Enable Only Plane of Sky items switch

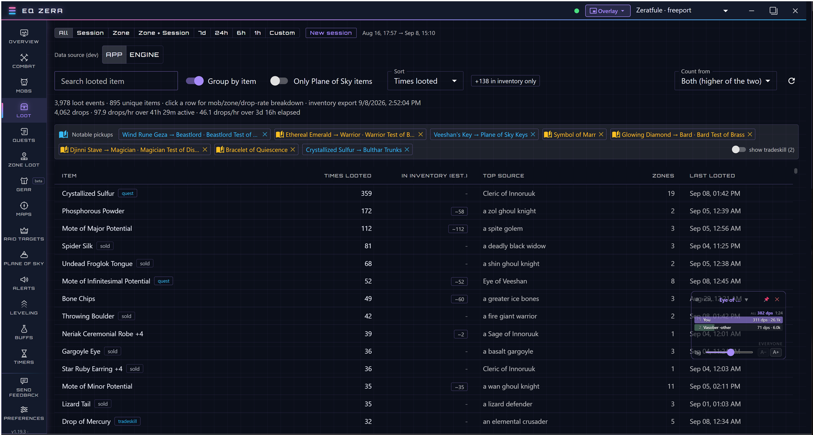pyautogui.click(x=279, y=81)
